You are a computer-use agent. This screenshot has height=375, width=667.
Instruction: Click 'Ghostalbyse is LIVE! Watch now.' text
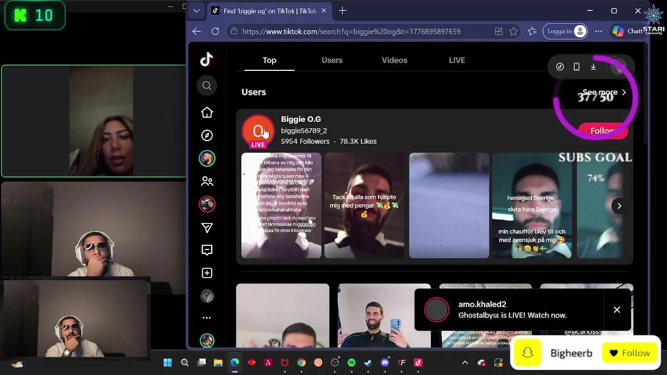click(x=512, y=315)
